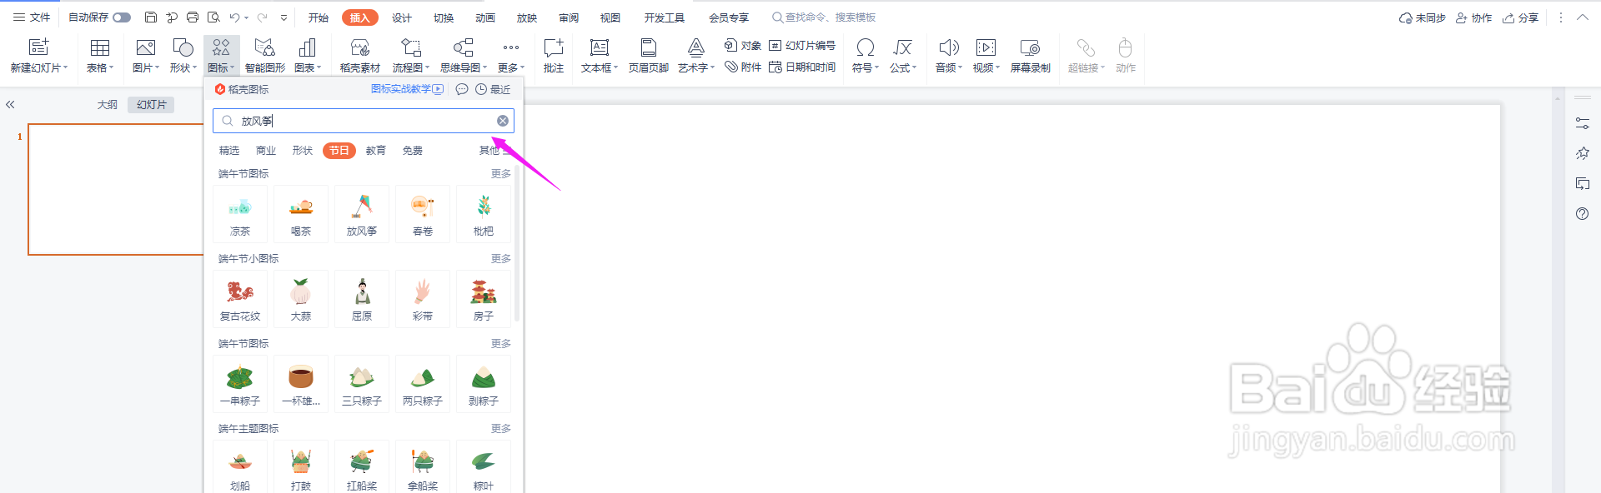Select the 审阅 ribbon tab

click(x=569, y=17)
